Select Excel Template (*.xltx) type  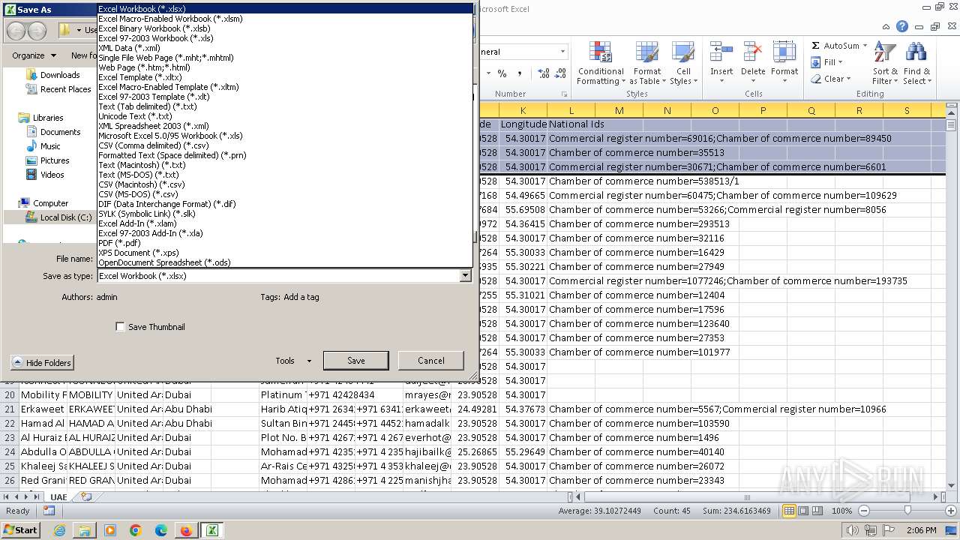(x=284, y=77)
